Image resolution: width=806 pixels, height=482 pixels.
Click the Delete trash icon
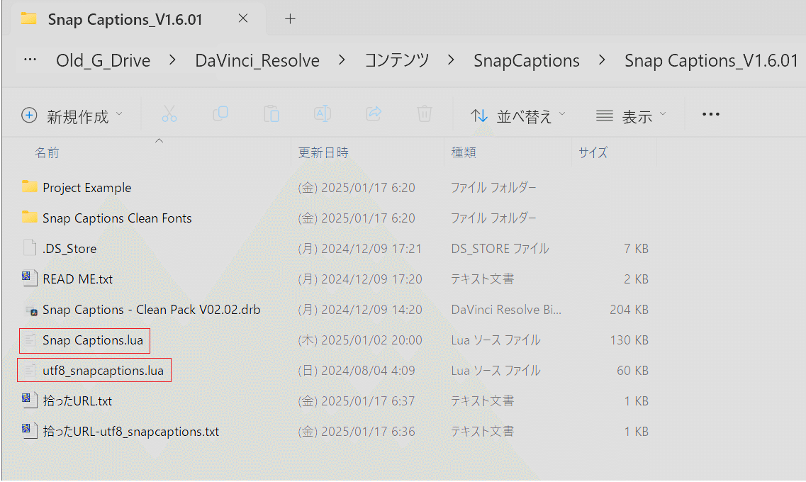[x=424, y=113]
